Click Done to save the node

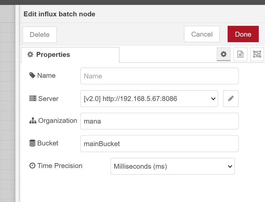pyautogui.click(x=243, y=34)
